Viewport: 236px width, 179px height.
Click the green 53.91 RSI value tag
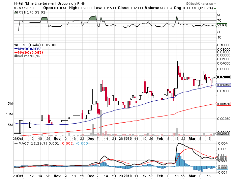tap(222, 25)
